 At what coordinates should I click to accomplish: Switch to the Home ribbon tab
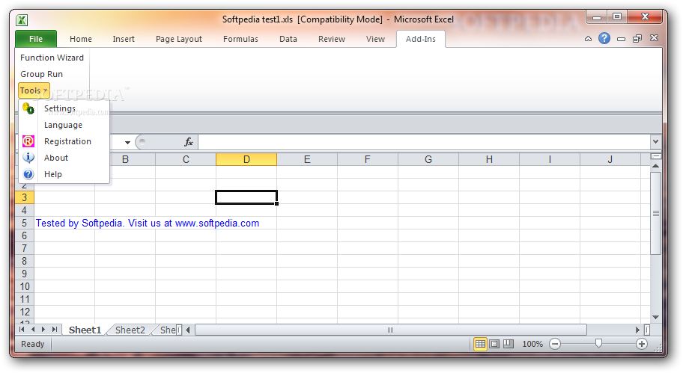point(81,39)
